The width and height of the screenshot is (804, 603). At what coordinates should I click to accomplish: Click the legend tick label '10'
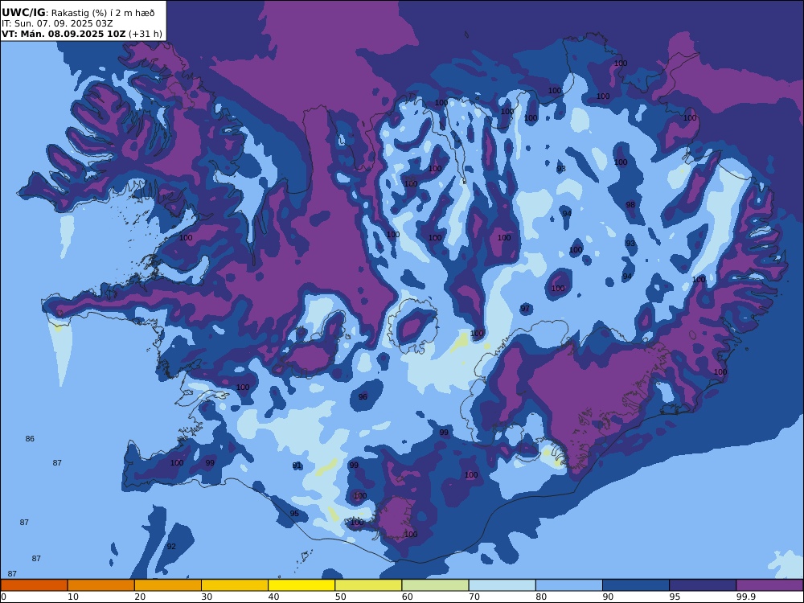[x=73, y=597]
